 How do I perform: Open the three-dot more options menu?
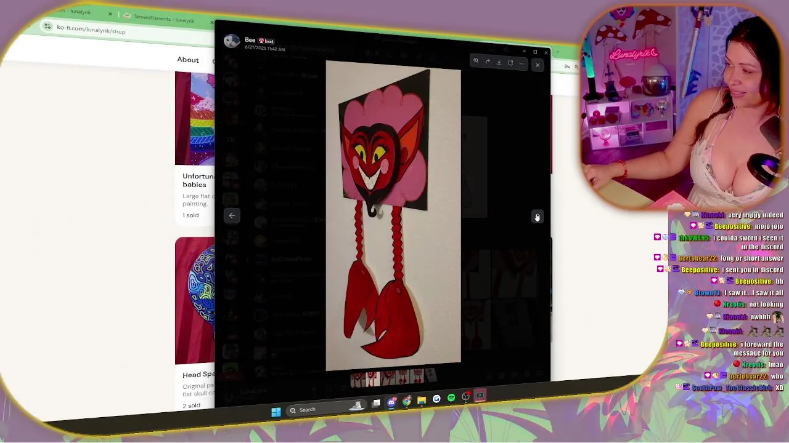(521, 63)
